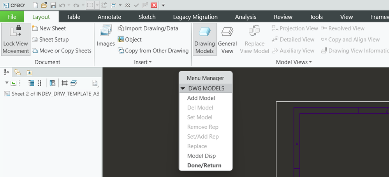Open the Customize Quick Access Toolbar dropdown
The width and height of the screenshot is (389, 177).
163,5
